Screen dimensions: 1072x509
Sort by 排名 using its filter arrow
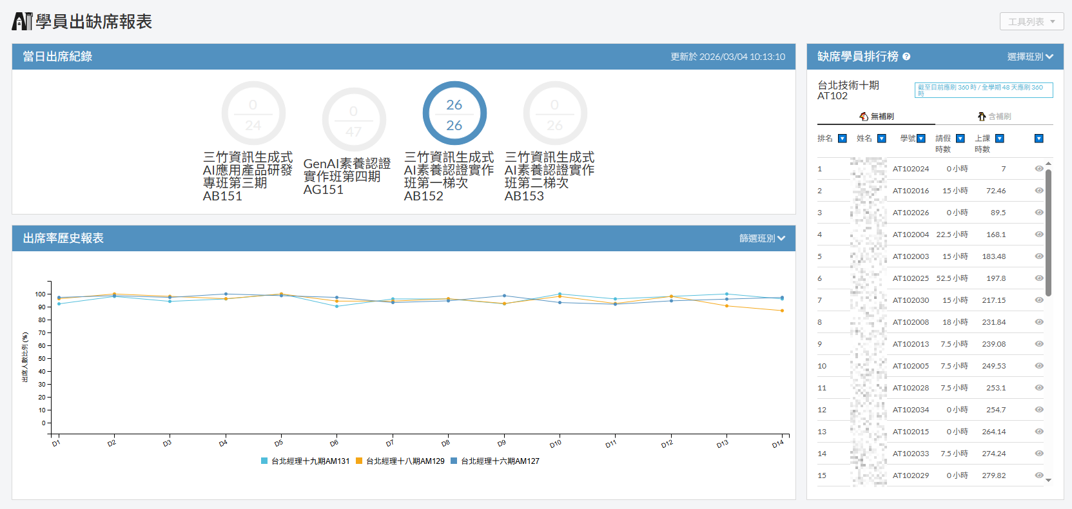(842, 139)
